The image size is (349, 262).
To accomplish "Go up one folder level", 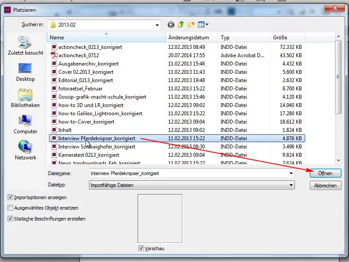I will (181, 24).
